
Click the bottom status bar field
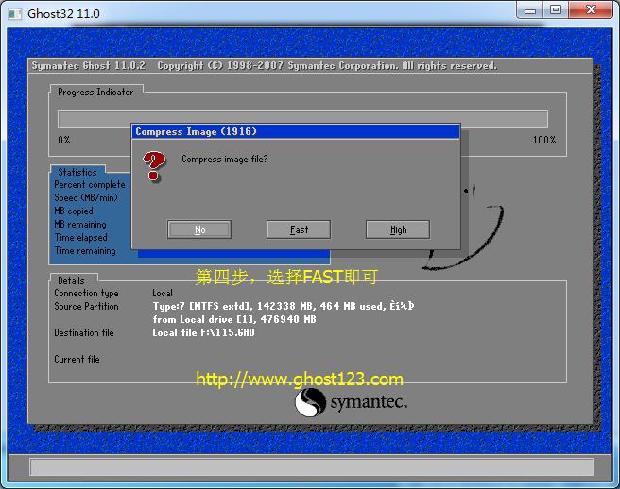tap(311, 467)
